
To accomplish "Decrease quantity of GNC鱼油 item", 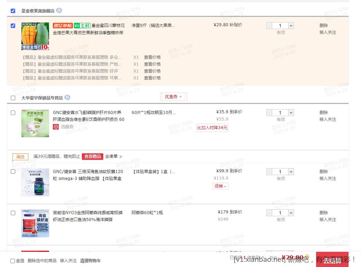I will 269,172.
